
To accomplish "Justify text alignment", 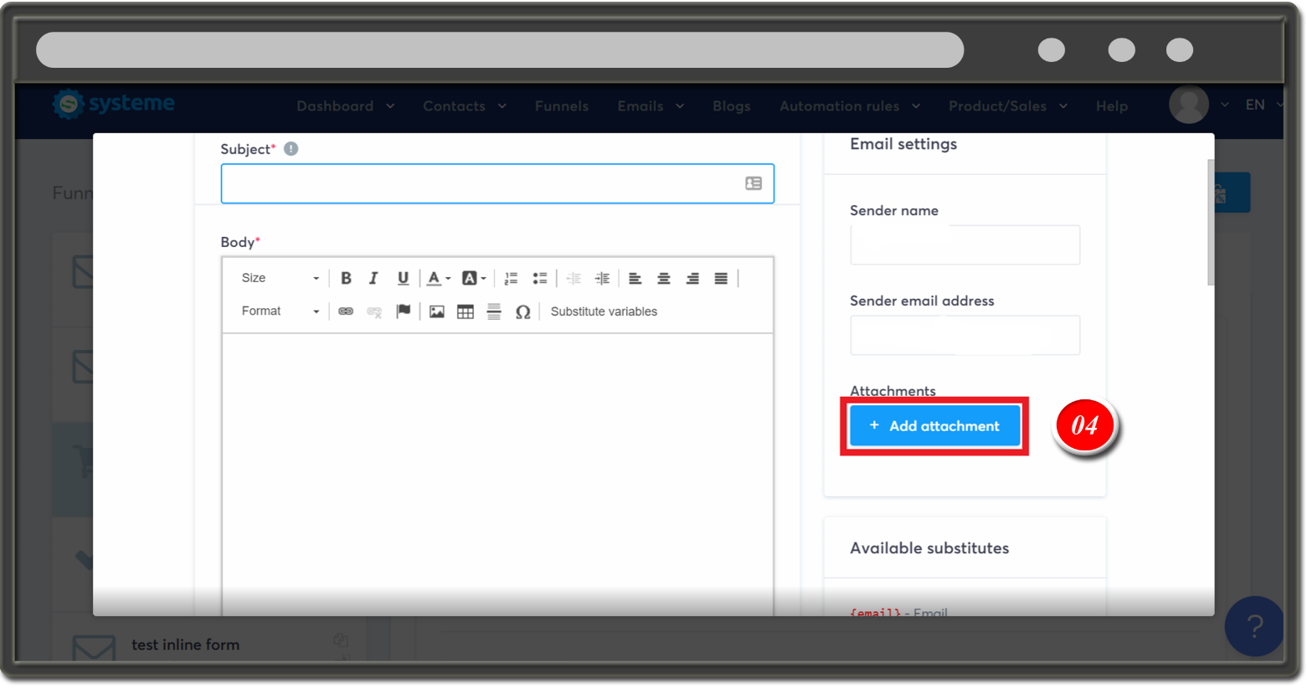I will [x=721, y=278].
